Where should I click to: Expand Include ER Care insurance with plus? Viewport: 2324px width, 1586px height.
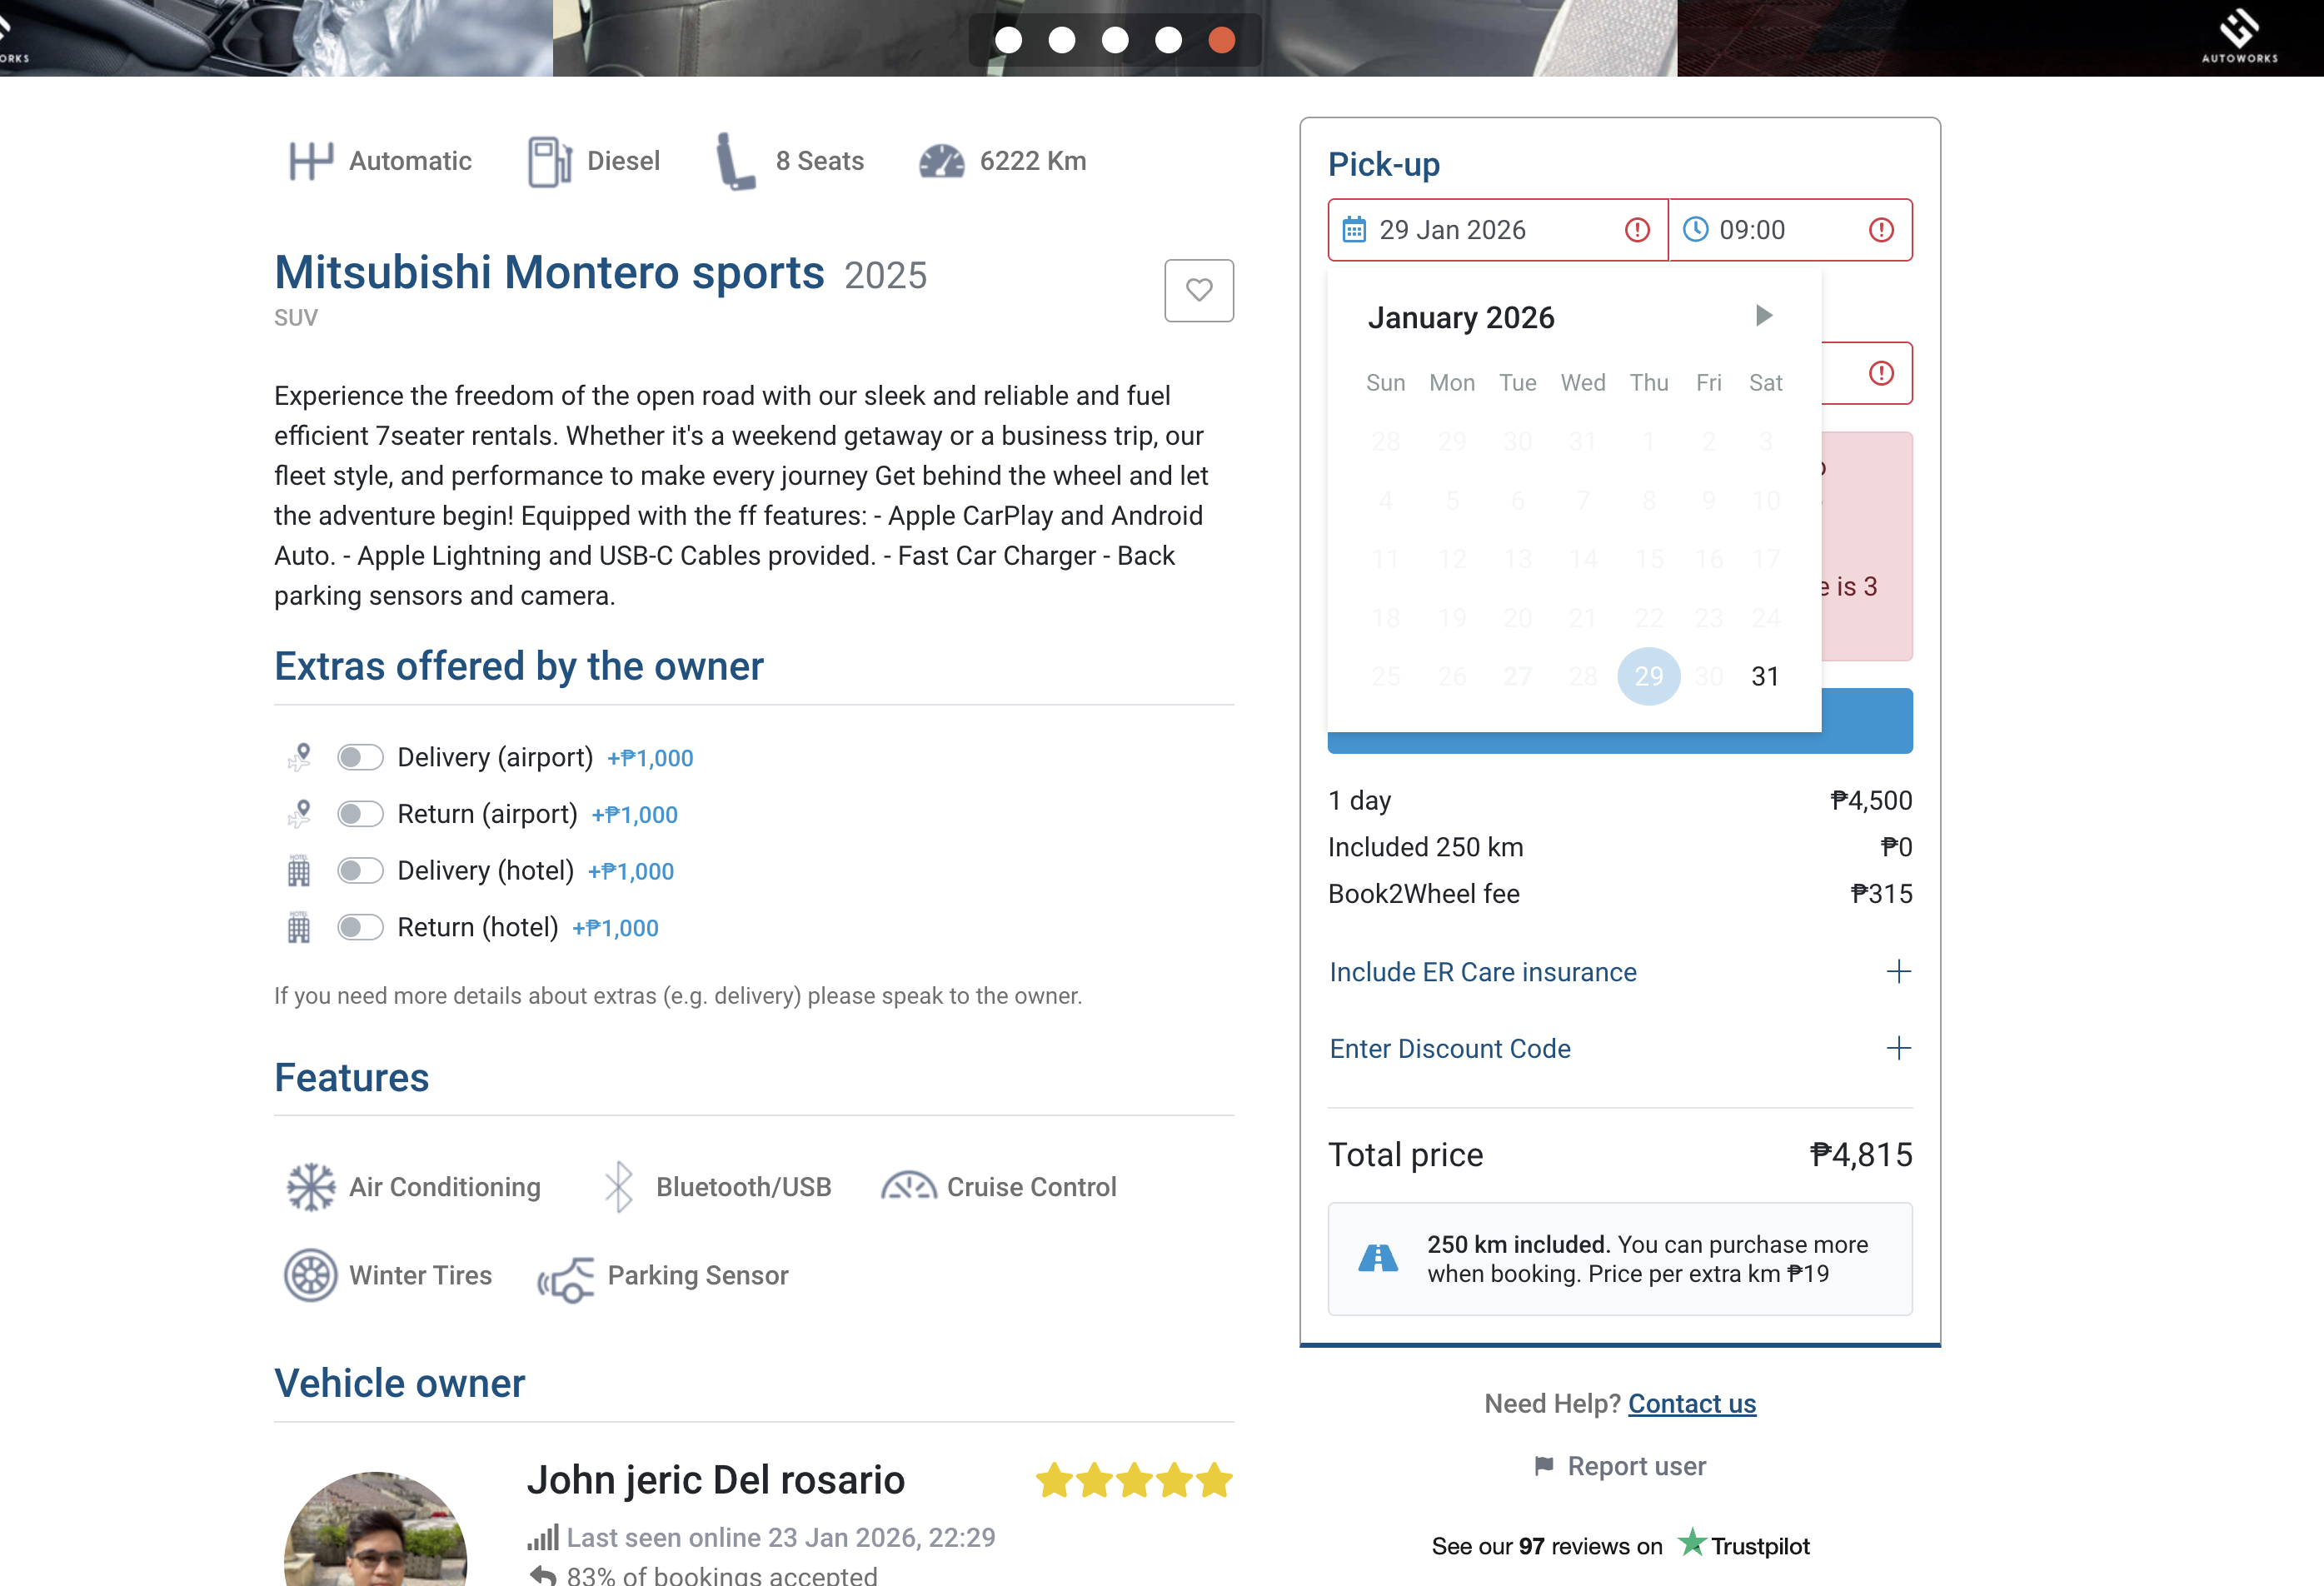pyautogui.click(x=1898, y=972)
